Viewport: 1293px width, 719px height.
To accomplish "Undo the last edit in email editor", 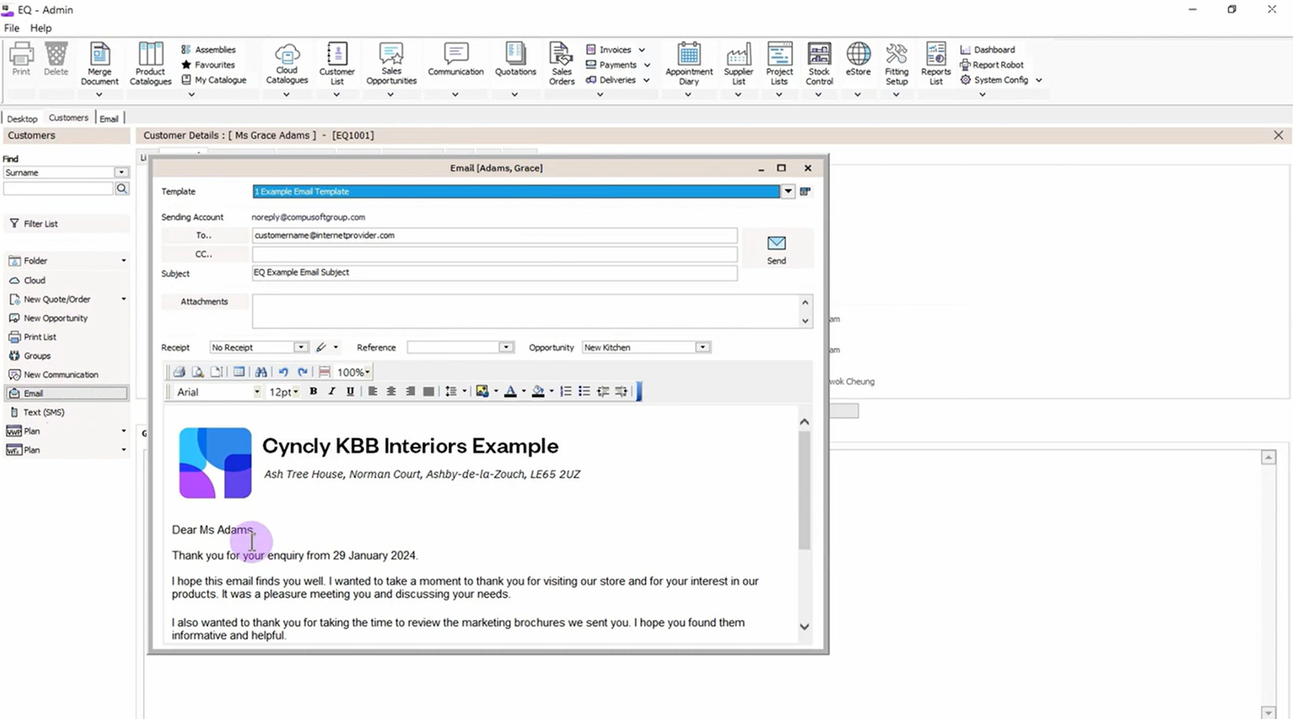I will [x=283, y=372].
